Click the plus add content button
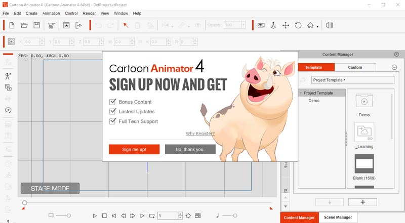405x223 pixels. (x=362, y=202)
